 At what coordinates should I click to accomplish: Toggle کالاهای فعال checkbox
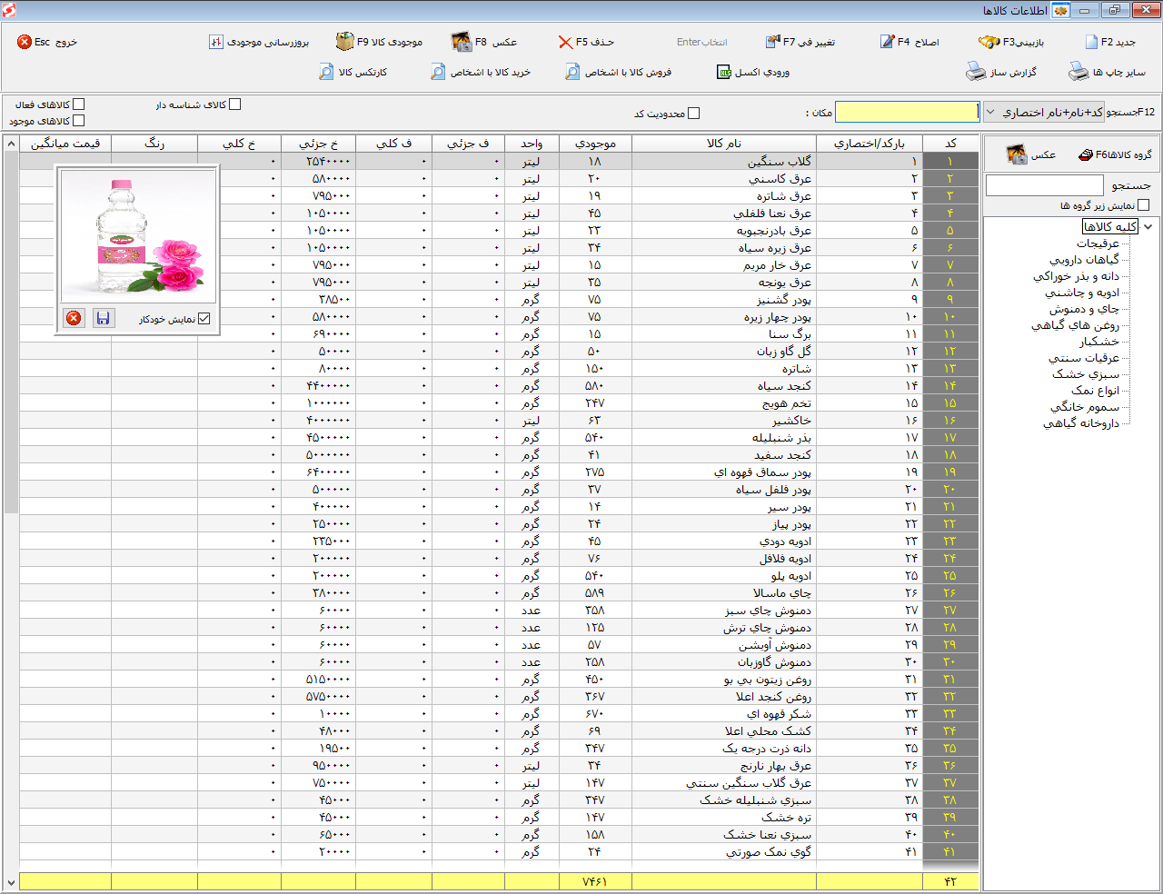[x=78, y=104]
